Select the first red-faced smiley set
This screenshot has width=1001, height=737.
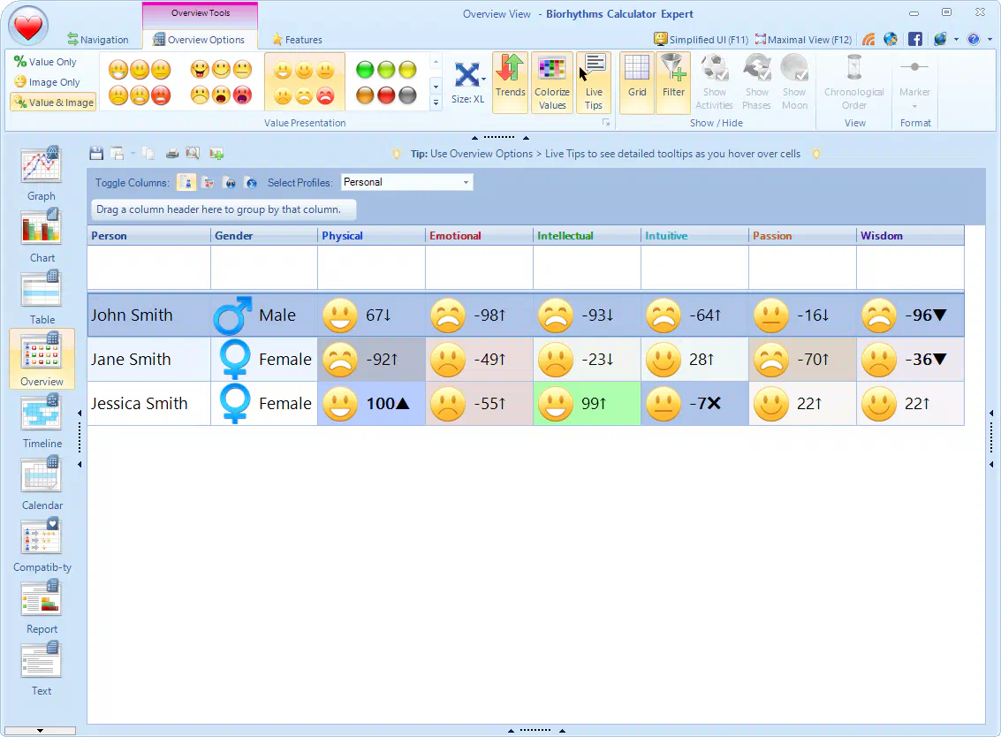(140, 82)
